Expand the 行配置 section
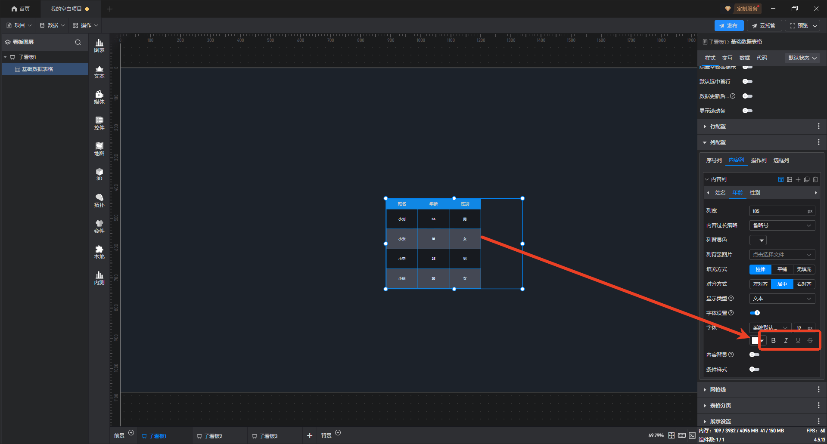827x444 pixels. tap(718, 126)
